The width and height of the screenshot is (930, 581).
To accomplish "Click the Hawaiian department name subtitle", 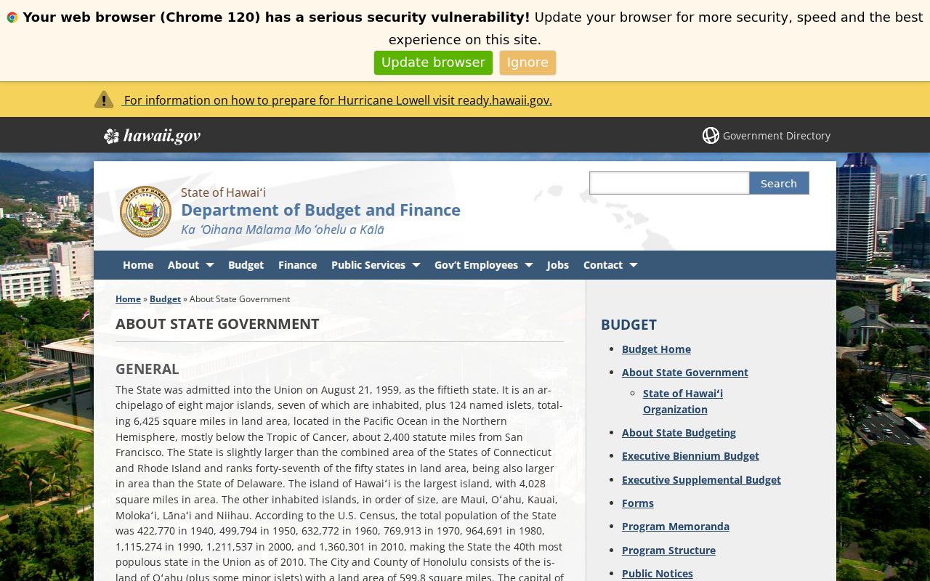I will (x=283, y=229).
